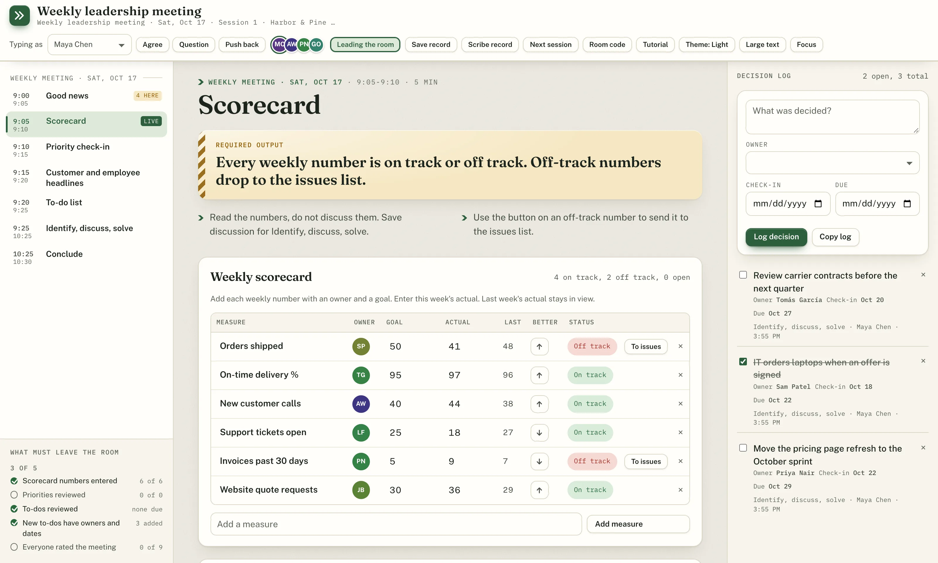Toggle better direction arrow for Website quote requests
The height and width of the screenshot is (563, 938).
(539, 490)
